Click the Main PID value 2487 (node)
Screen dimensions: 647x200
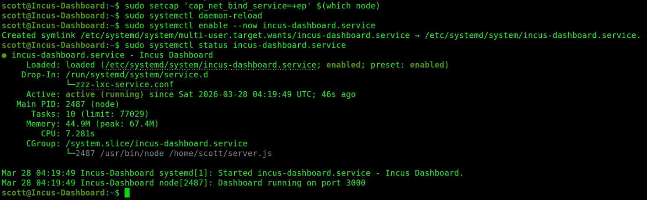[x=92, y=104]
